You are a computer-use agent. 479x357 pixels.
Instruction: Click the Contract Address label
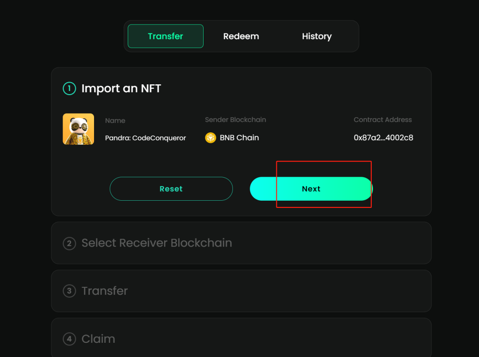[x=383, y=120]
